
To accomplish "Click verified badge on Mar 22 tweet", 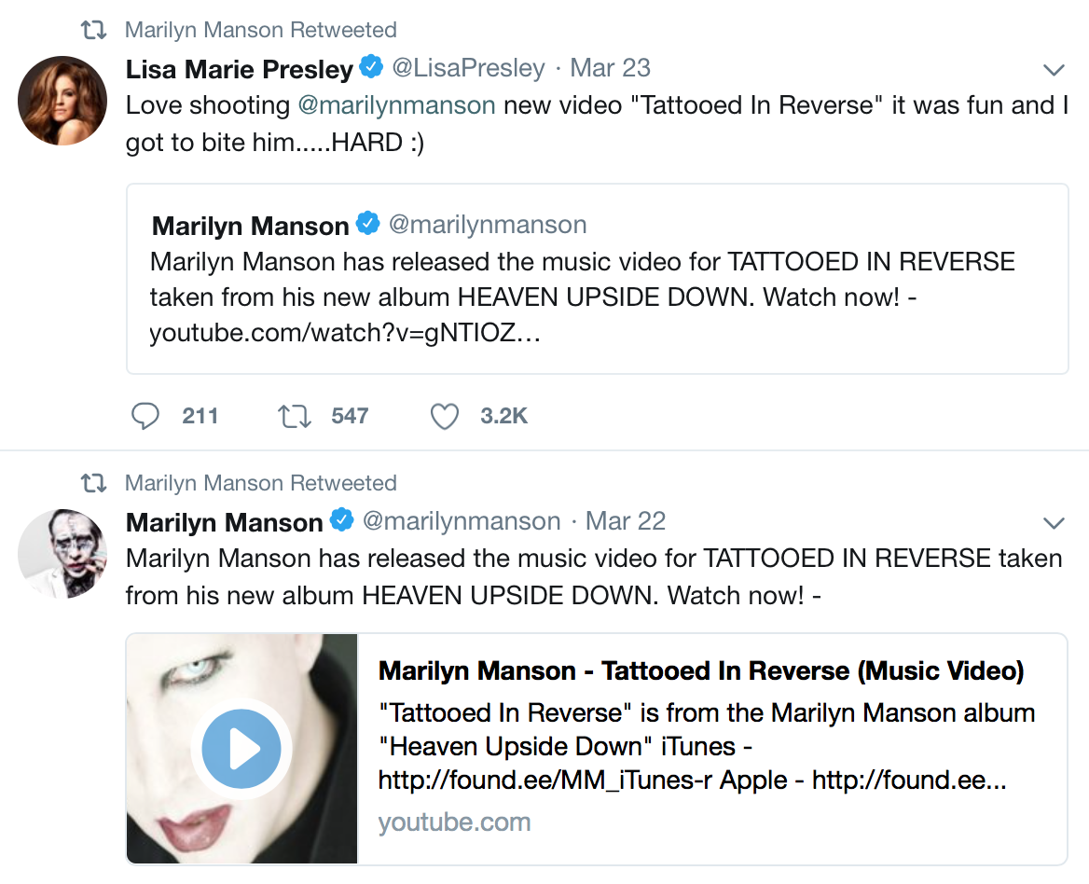I will point(342,520).
